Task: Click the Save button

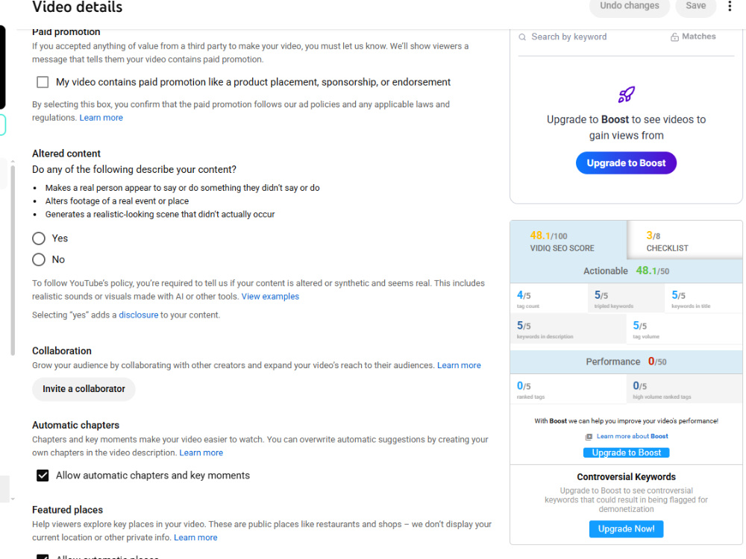Action: click(x=695, y=6)
